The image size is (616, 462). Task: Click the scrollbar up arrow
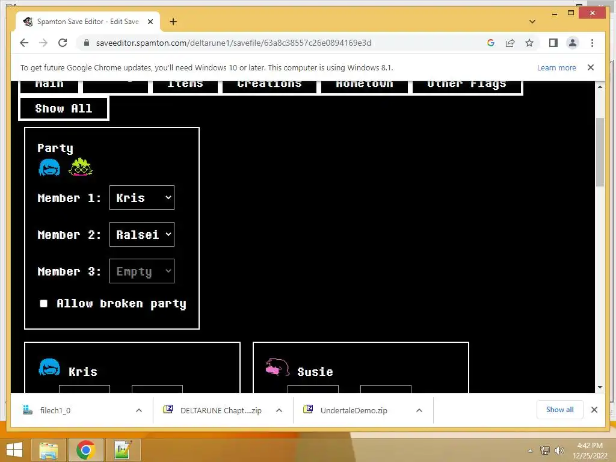tap(600, 87)
